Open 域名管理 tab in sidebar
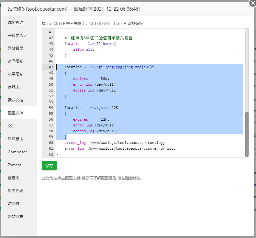The height and width of the screenshot is (238, 256). (x=16, y=23)
